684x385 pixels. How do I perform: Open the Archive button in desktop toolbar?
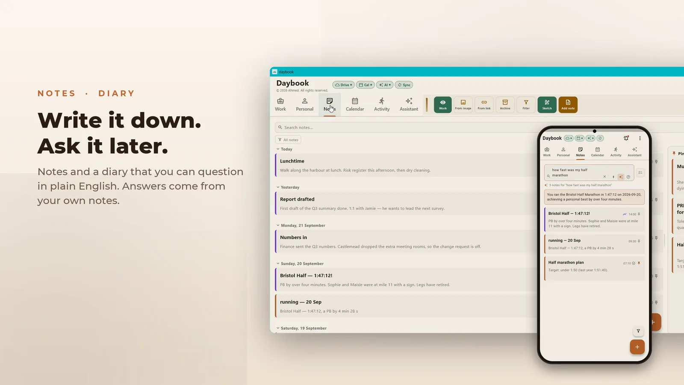[x=505, y=105]
